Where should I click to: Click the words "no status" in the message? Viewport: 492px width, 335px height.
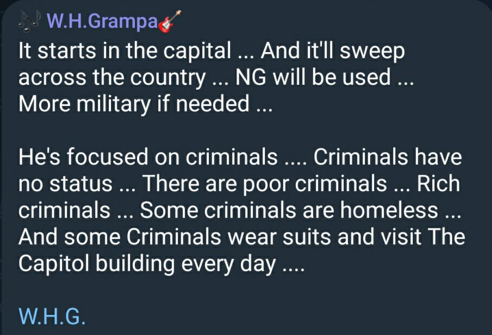(x=65, y=184)
